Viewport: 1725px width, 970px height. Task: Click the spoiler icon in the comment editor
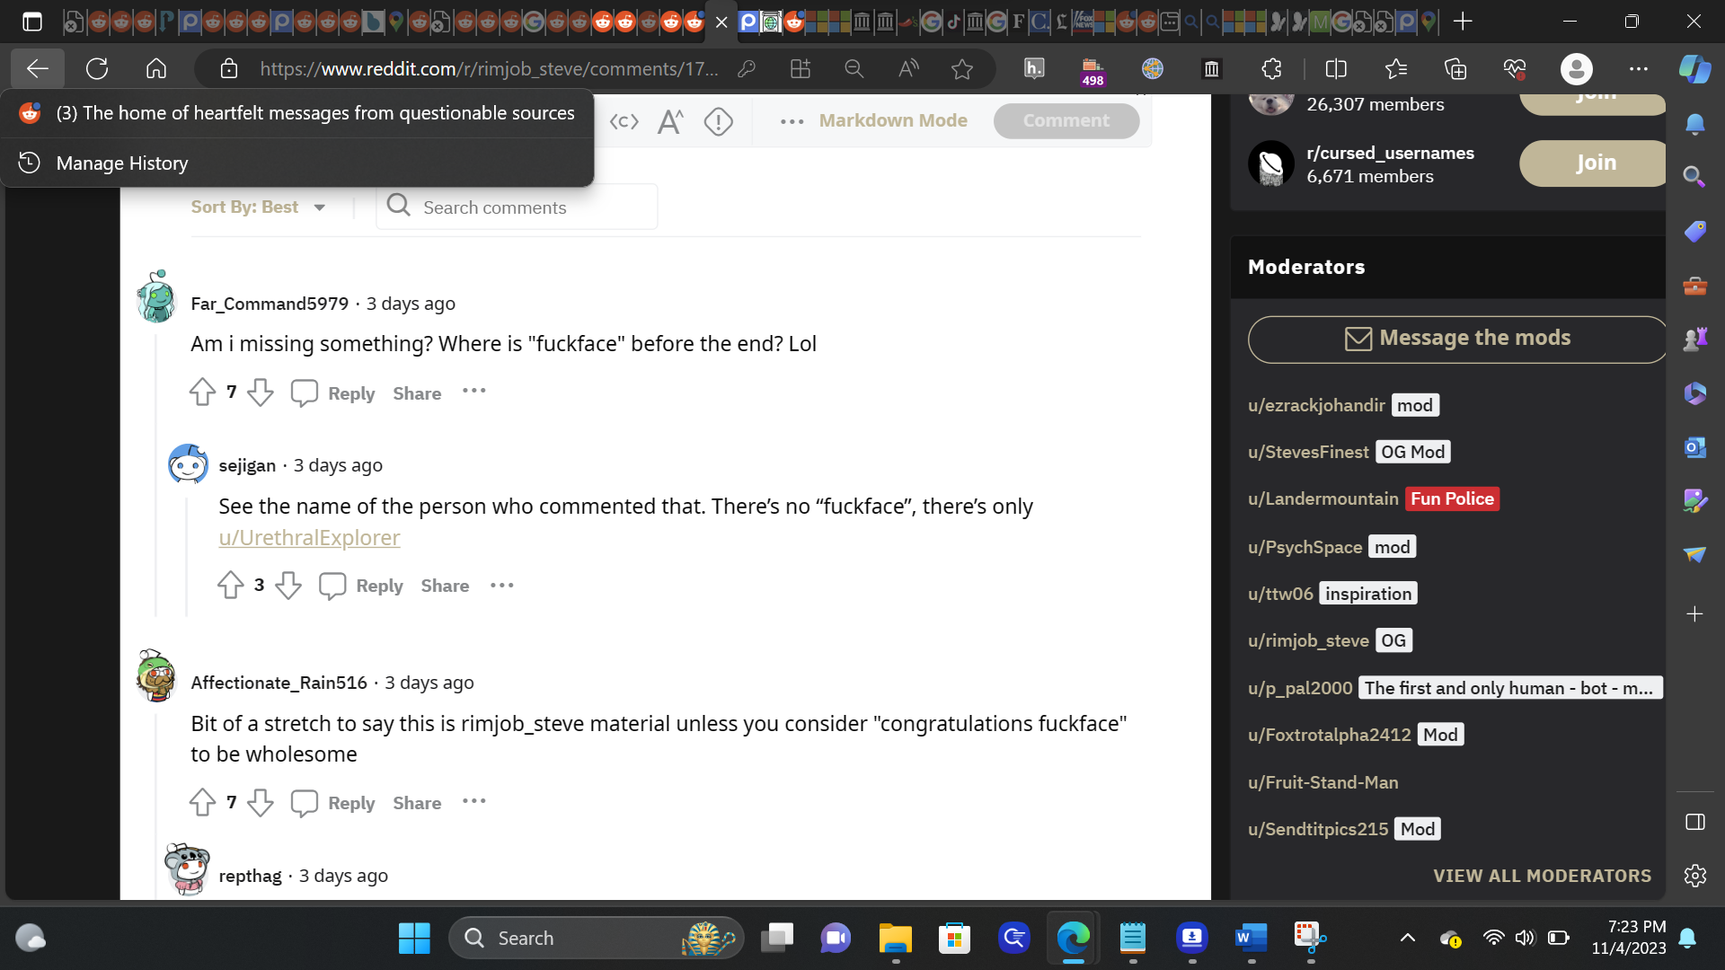[719, 121]
